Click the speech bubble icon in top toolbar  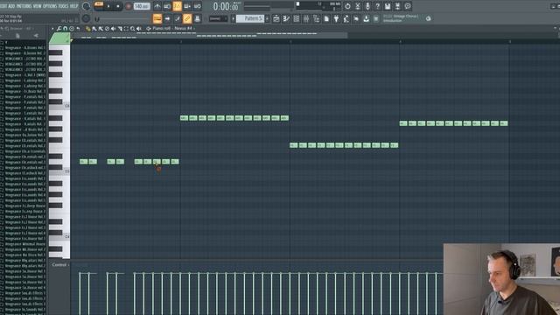pos(408,6)
